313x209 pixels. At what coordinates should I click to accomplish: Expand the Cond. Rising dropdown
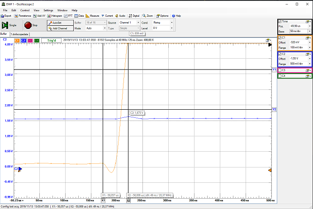tap(162, 22)
